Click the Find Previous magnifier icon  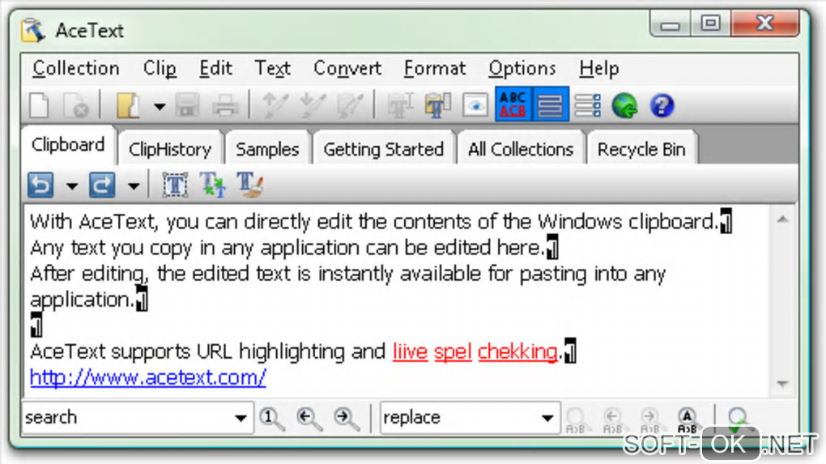[309, 419]
